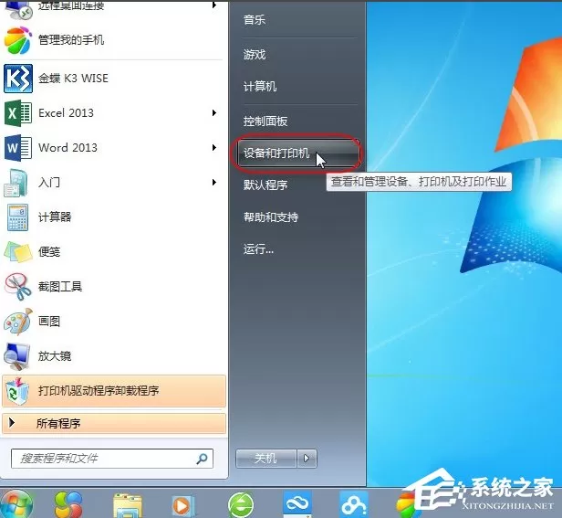Select 设备和打印机 menu entry

[x=297, y=153]
